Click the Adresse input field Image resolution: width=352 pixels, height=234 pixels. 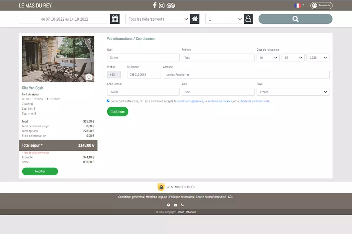click(x=246, y=75)
